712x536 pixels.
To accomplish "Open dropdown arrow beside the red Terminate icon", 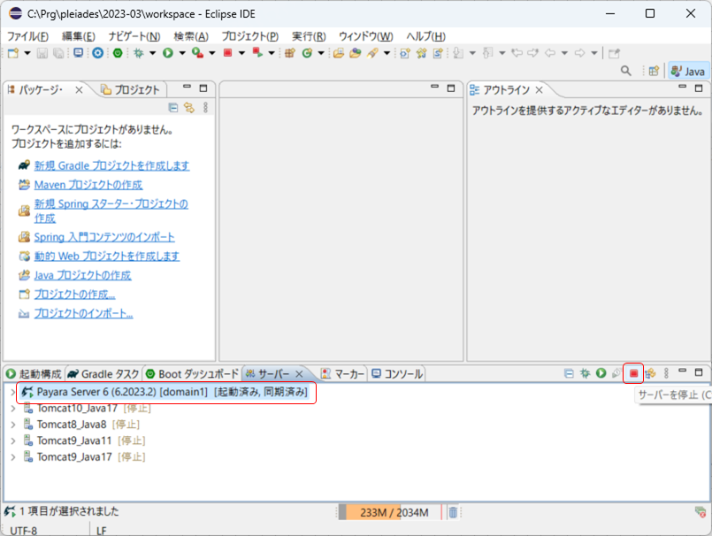I will [241, 53].
